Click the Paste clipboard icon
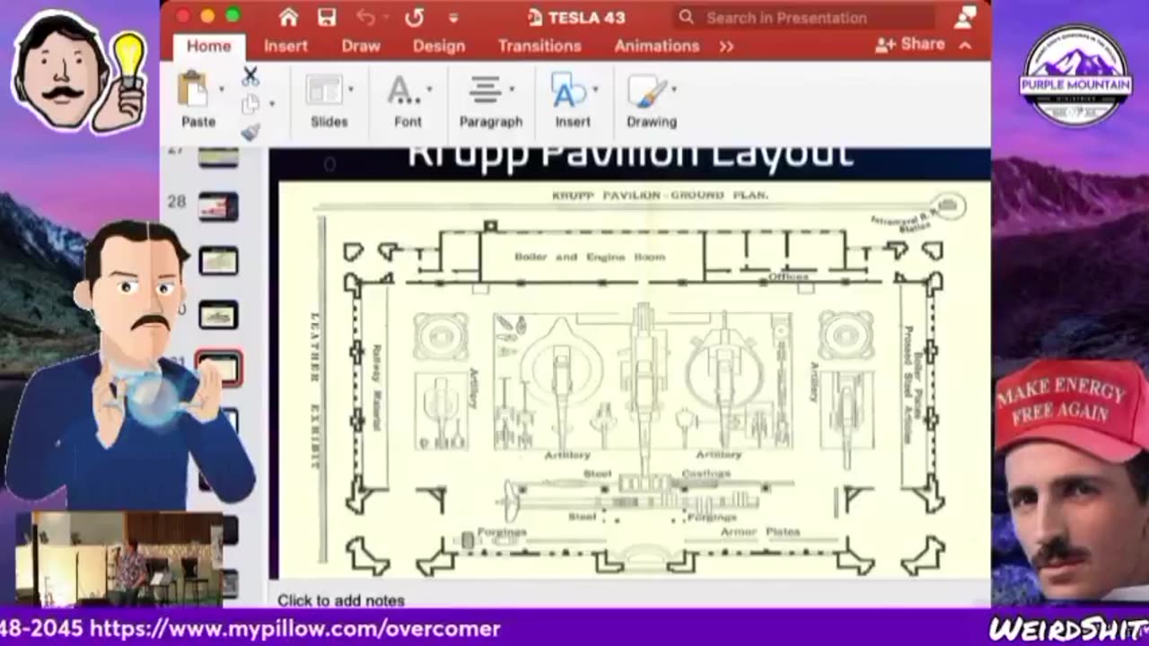The height and width of the screenshot is (646, 1149). pos(193,90)
